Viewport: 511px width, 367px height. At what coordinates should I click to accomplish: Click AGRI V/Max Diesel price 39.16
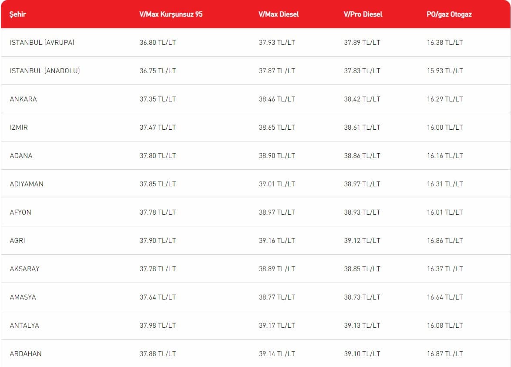(x=277, y=241)
